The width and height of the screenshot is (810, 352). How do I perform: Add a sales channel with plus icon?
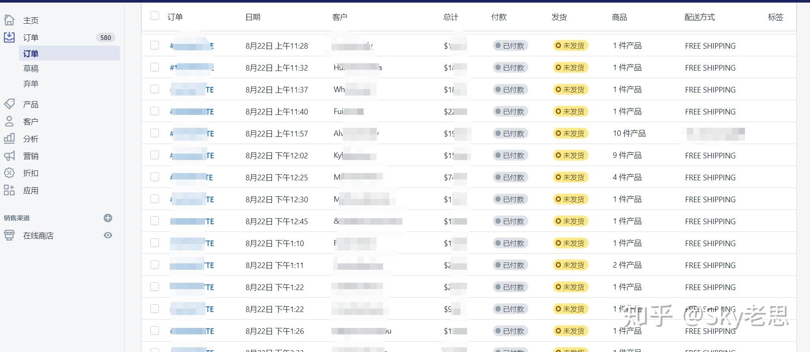108,218
